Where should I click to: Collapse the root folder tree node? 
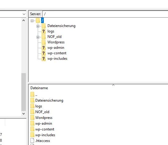[x=32, y=21]
